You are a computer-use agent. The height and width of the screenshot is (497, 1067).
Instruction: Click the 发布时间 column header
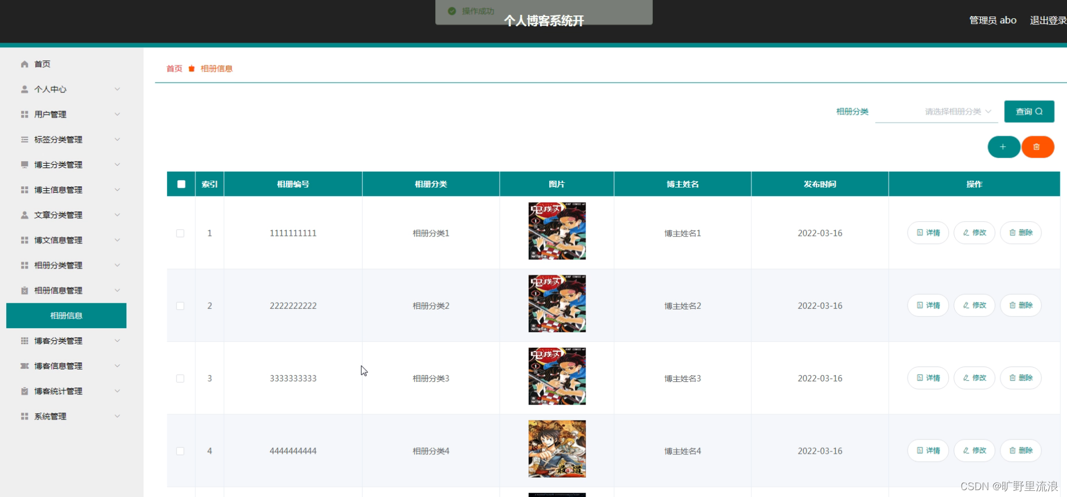click(820, 184)
